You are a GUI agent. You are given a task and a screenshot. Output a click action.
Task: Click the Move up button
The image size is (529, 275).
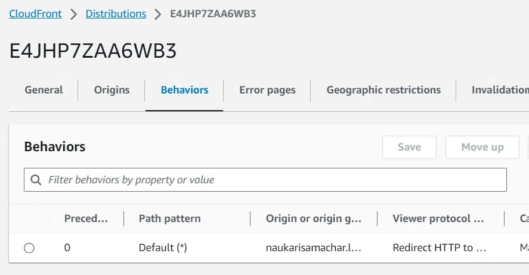482,147
